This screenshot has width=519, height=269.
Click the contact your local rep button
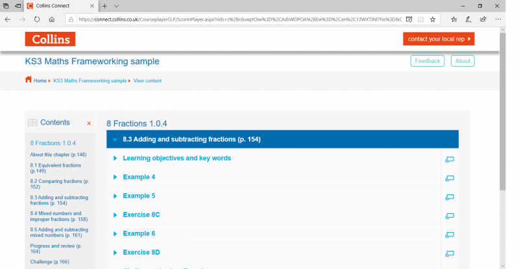click(439, 39)
